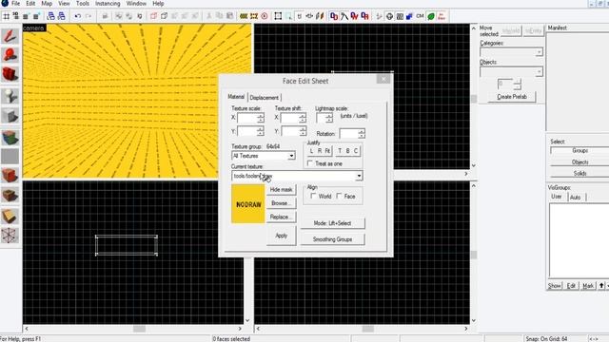
Task: Click the Justify Fit button
Action: [x=327, y=151]
